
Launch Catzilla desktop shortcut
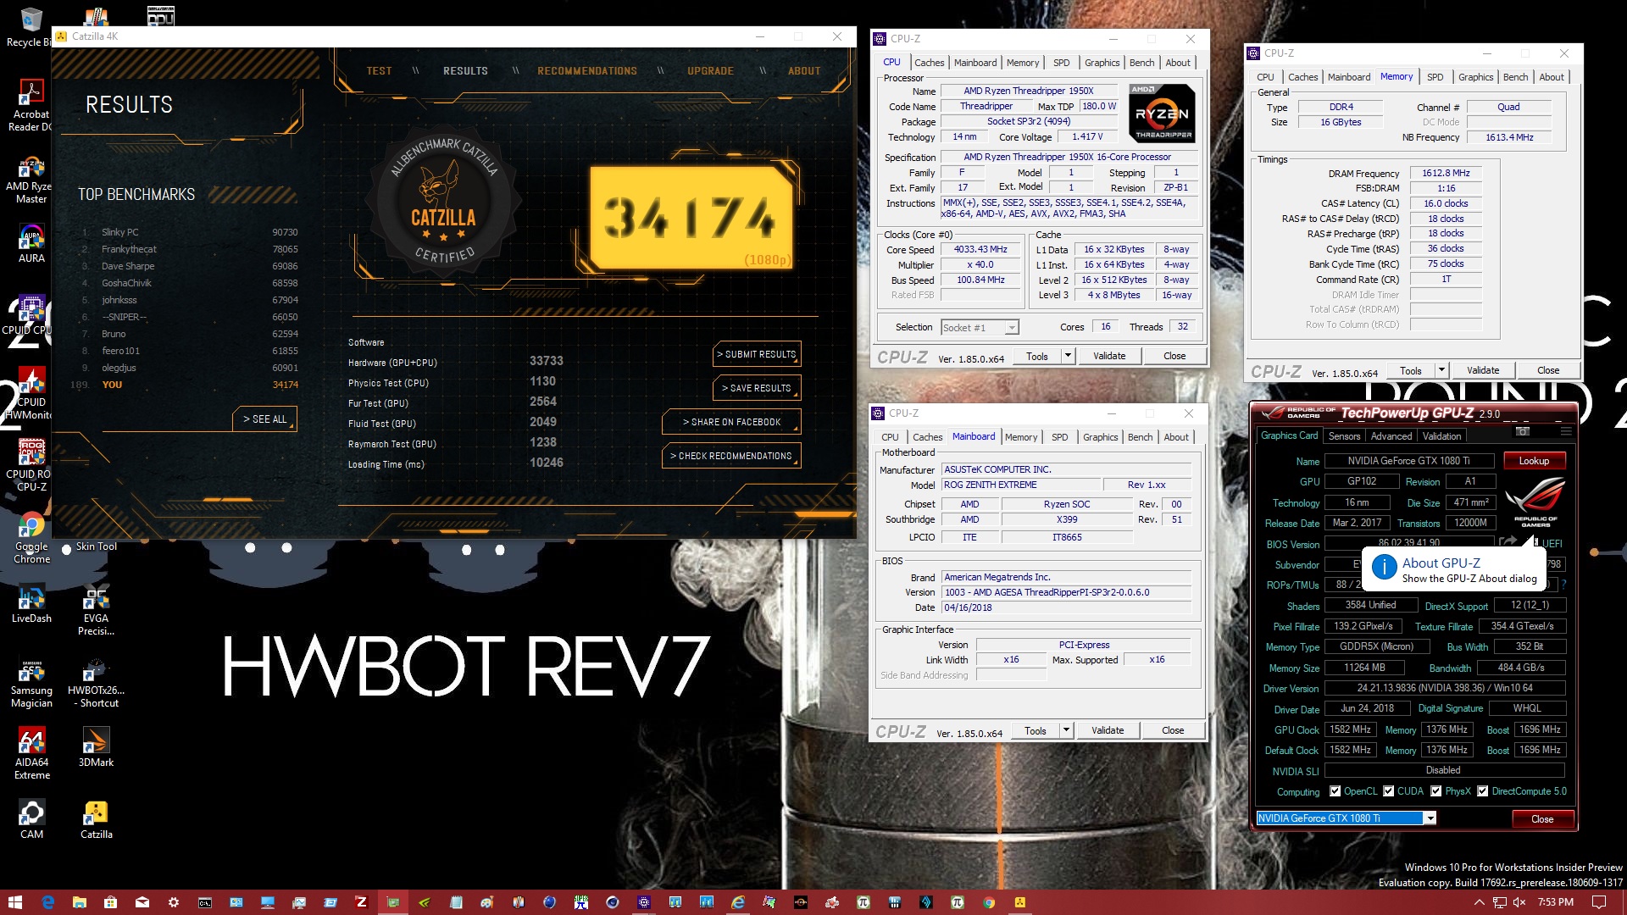pyautogui.click(x=96, y=819)
